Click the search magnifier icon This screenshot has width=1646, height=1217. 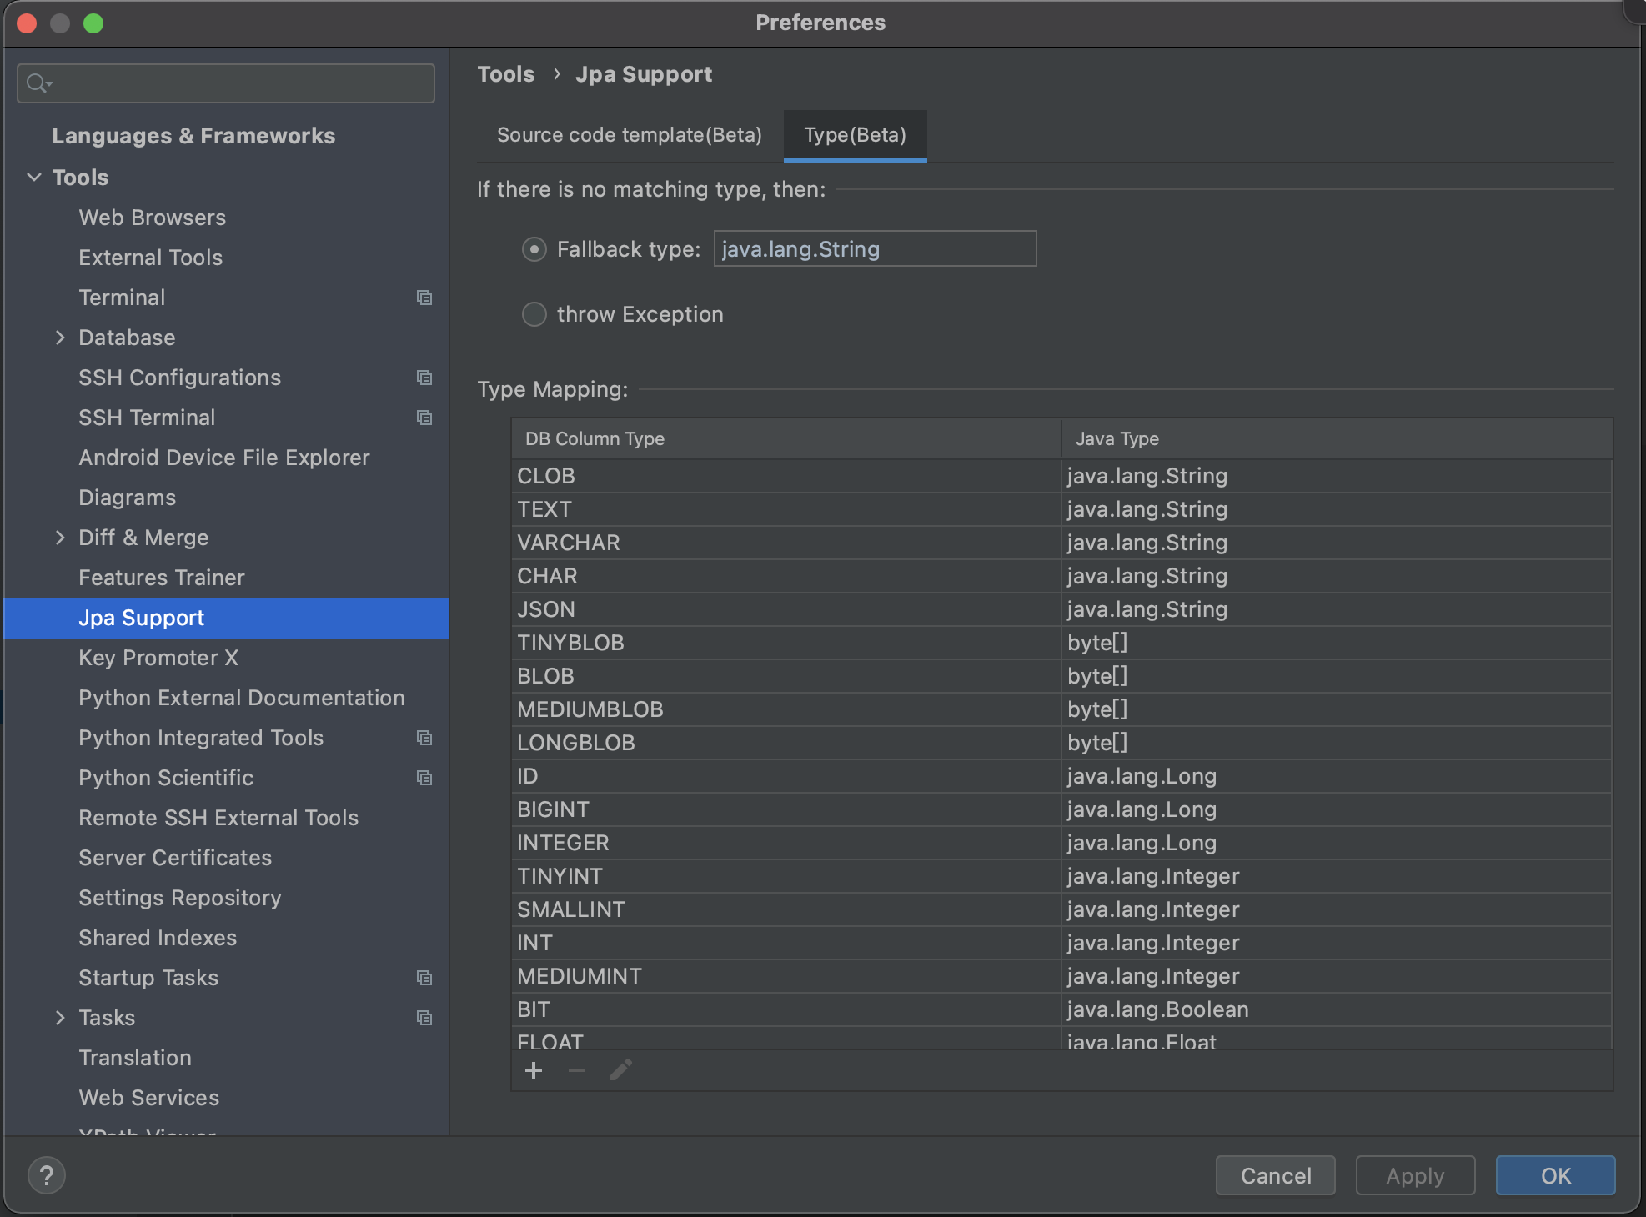38,83
